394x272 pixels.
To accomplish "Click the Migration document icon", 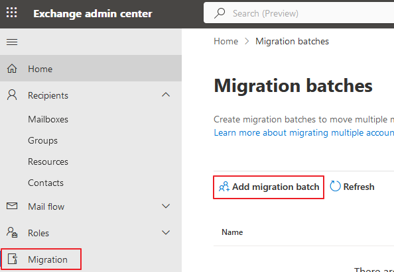I will pyautogui.click(x=13, y=259).
